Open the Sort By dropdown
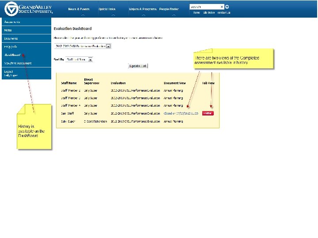 pos(79,59)
